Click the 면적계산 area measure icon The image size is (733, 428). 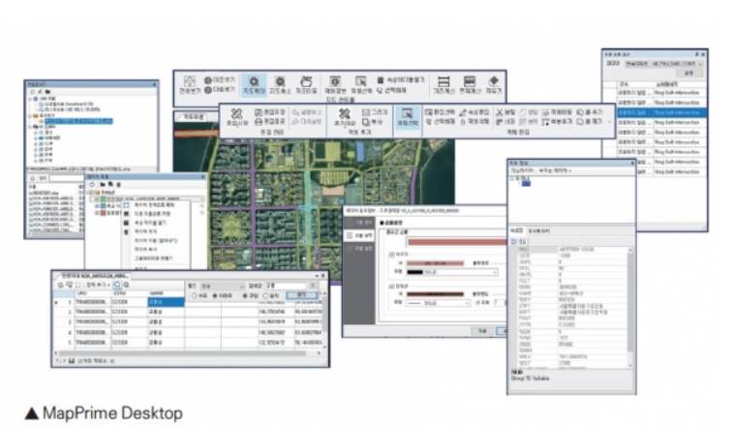[469, 86]
